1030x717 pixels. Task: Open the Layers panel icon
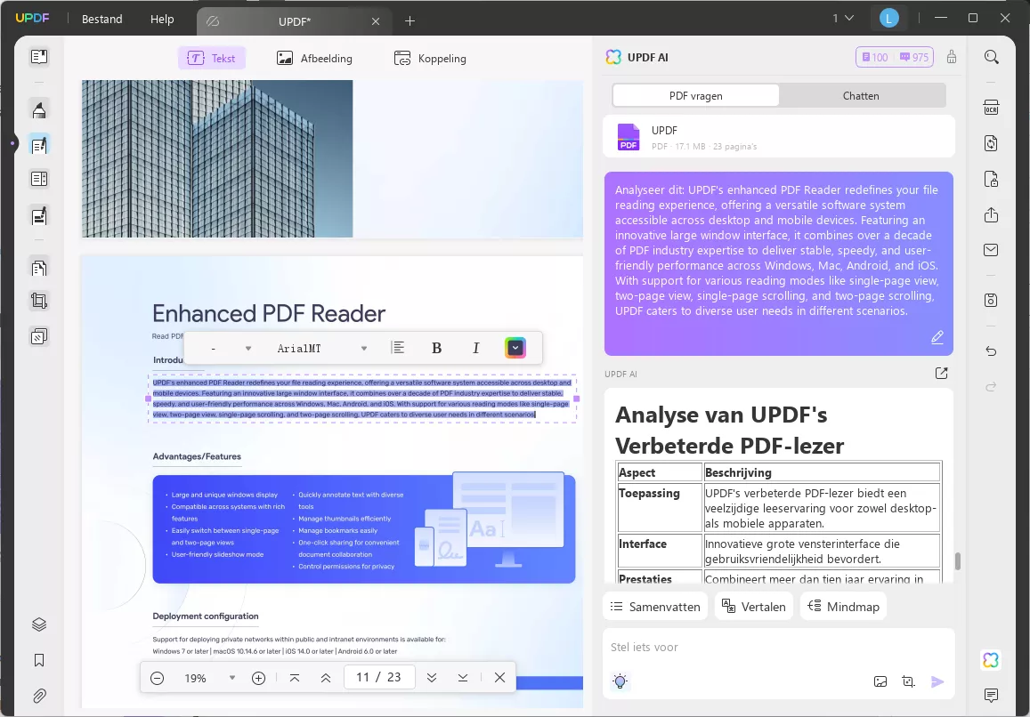(39, 624)
